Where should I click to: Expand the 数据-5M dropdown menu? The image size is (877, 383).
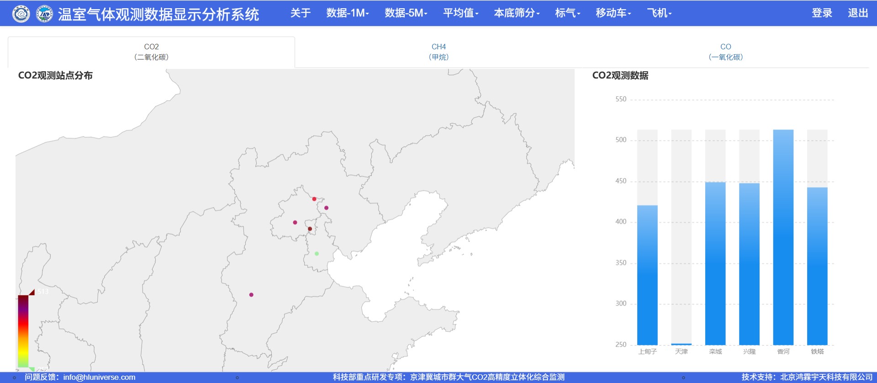(406, 13)
